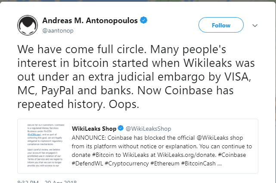
Task: Open the Andreas M. Antonopoulos profile name
Action: (x=92, y=20)
